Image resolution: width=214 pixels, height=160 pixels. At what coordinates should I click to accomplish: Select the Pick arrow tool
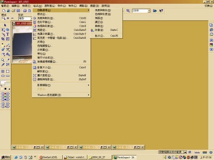[x=5, y=25]
